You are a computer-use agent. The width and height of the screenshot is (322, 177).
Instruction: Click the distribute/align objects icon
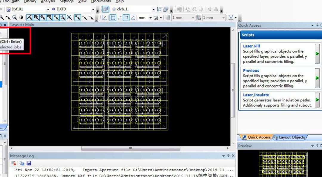[x=231, y=18]
